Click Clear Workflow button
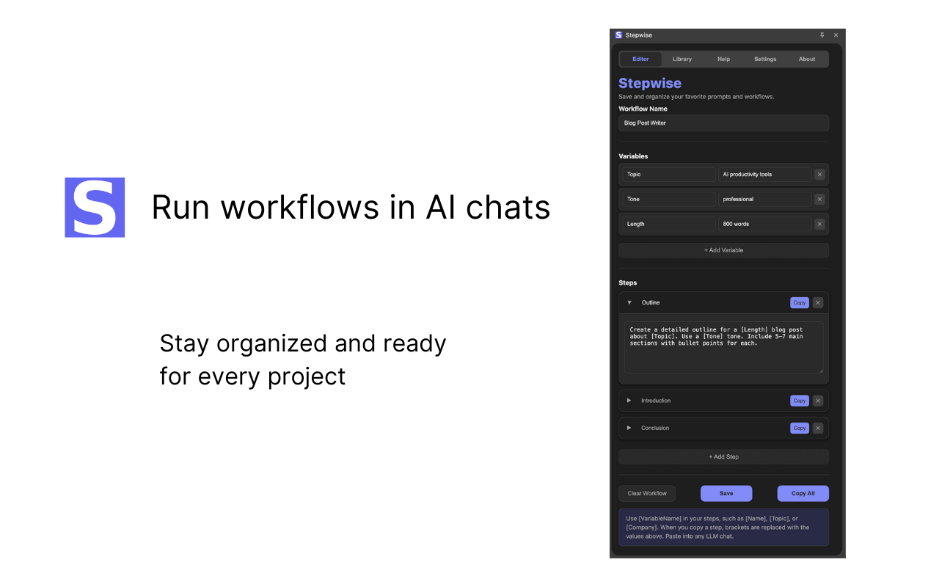Image resolution: width=939 pixels, height=587 pixels. [647, 493]
